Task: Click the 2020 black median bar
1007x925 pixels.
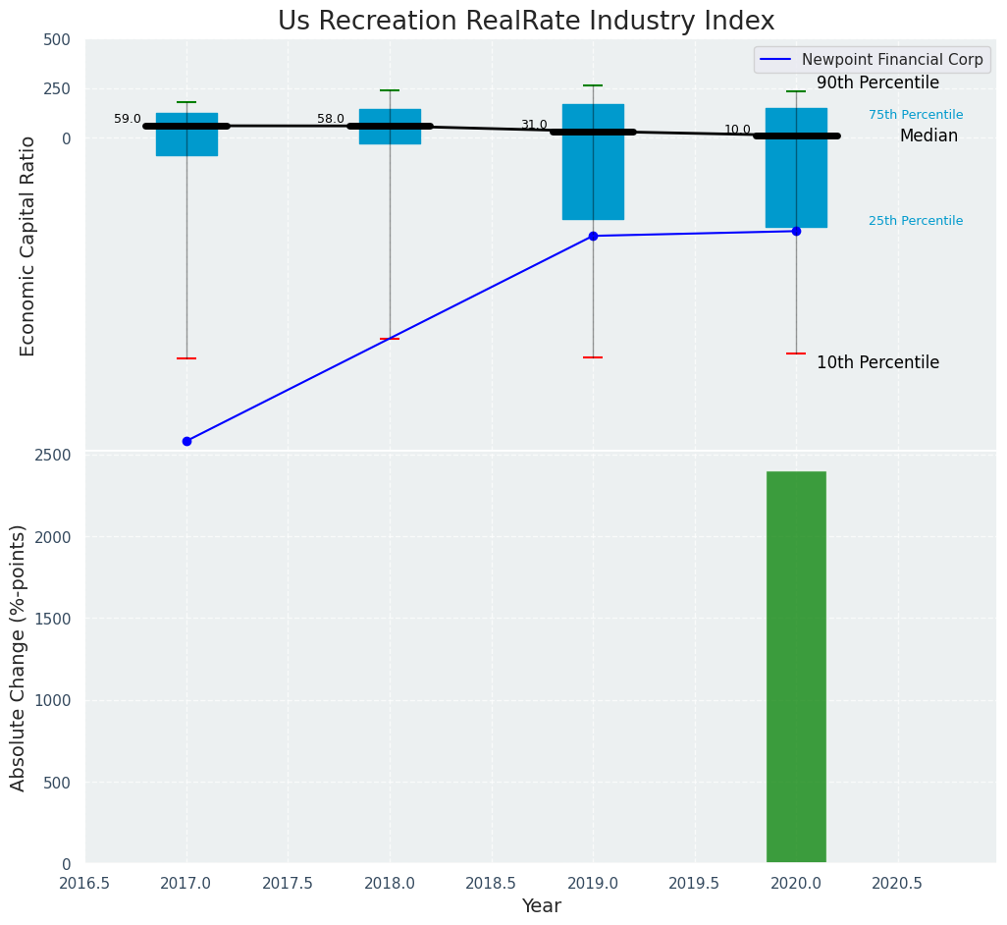Action: tap(796, 136)
